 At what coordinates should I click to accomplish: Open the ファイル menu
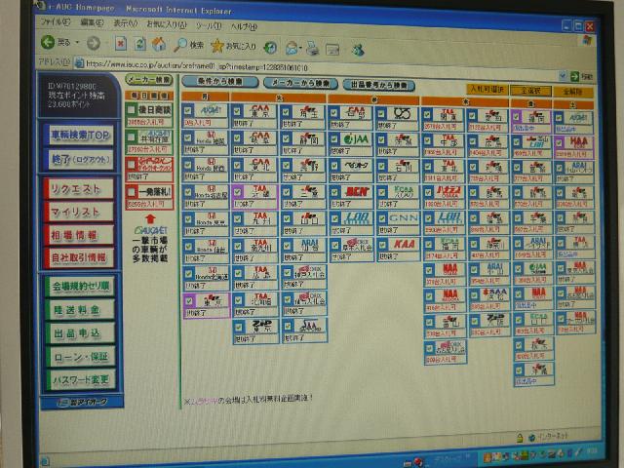(x=54, y=21)
